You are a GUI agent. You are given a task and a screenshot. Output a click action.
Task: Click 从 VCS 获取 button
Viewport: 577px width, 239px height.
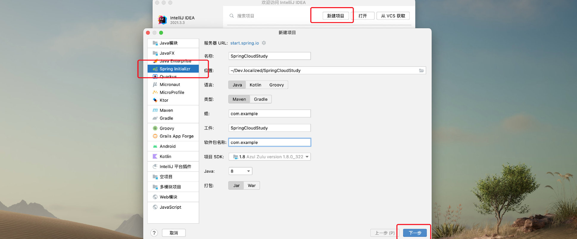tap(393, 16)
